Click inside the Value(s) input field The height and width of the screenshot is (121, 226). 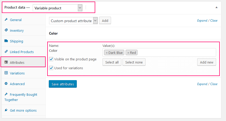[x=176, y=53]
